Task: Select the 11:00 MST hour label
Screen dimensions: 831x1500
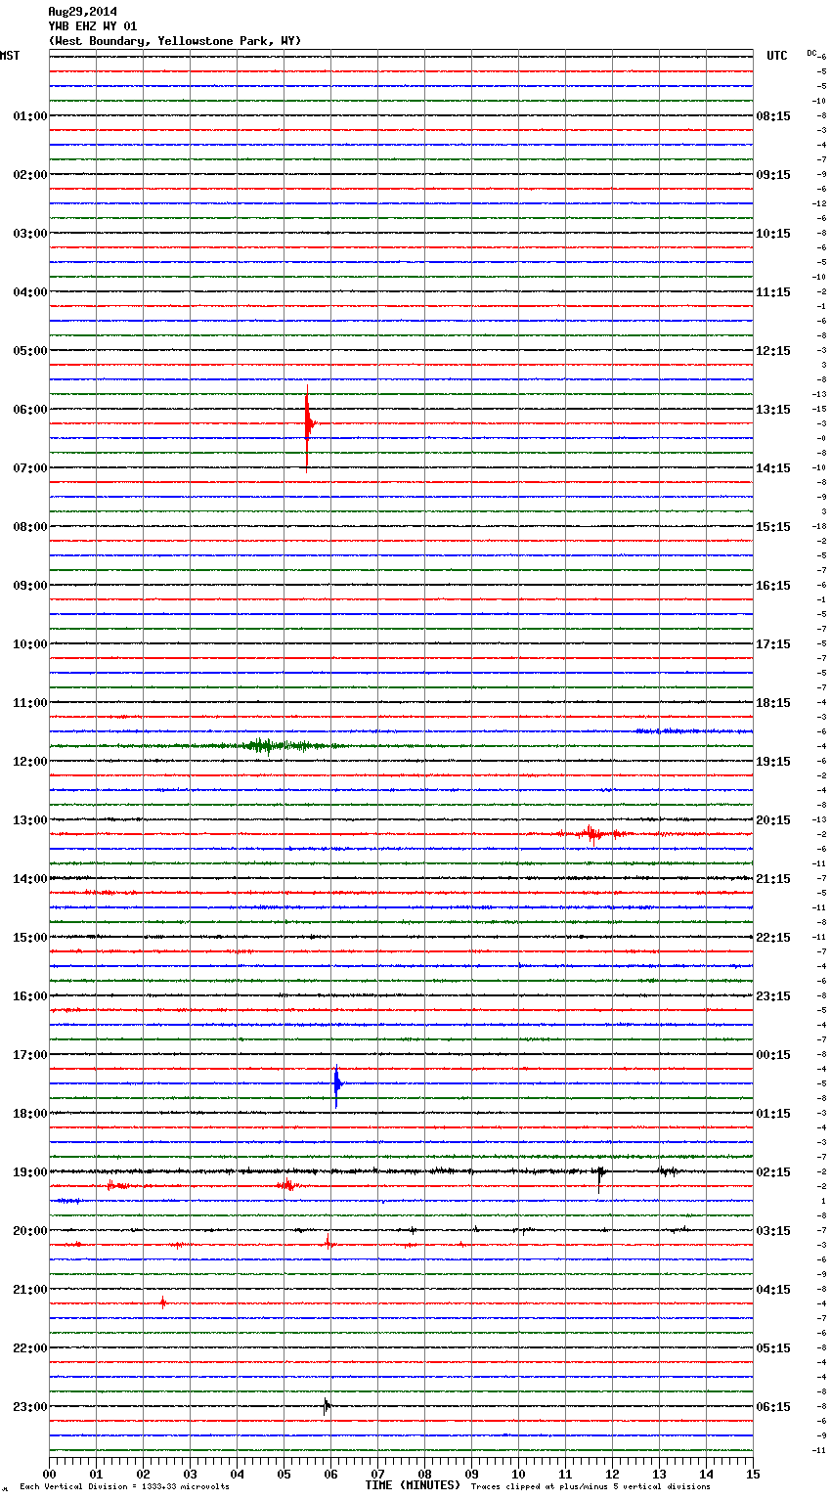Action: point(30,703)
